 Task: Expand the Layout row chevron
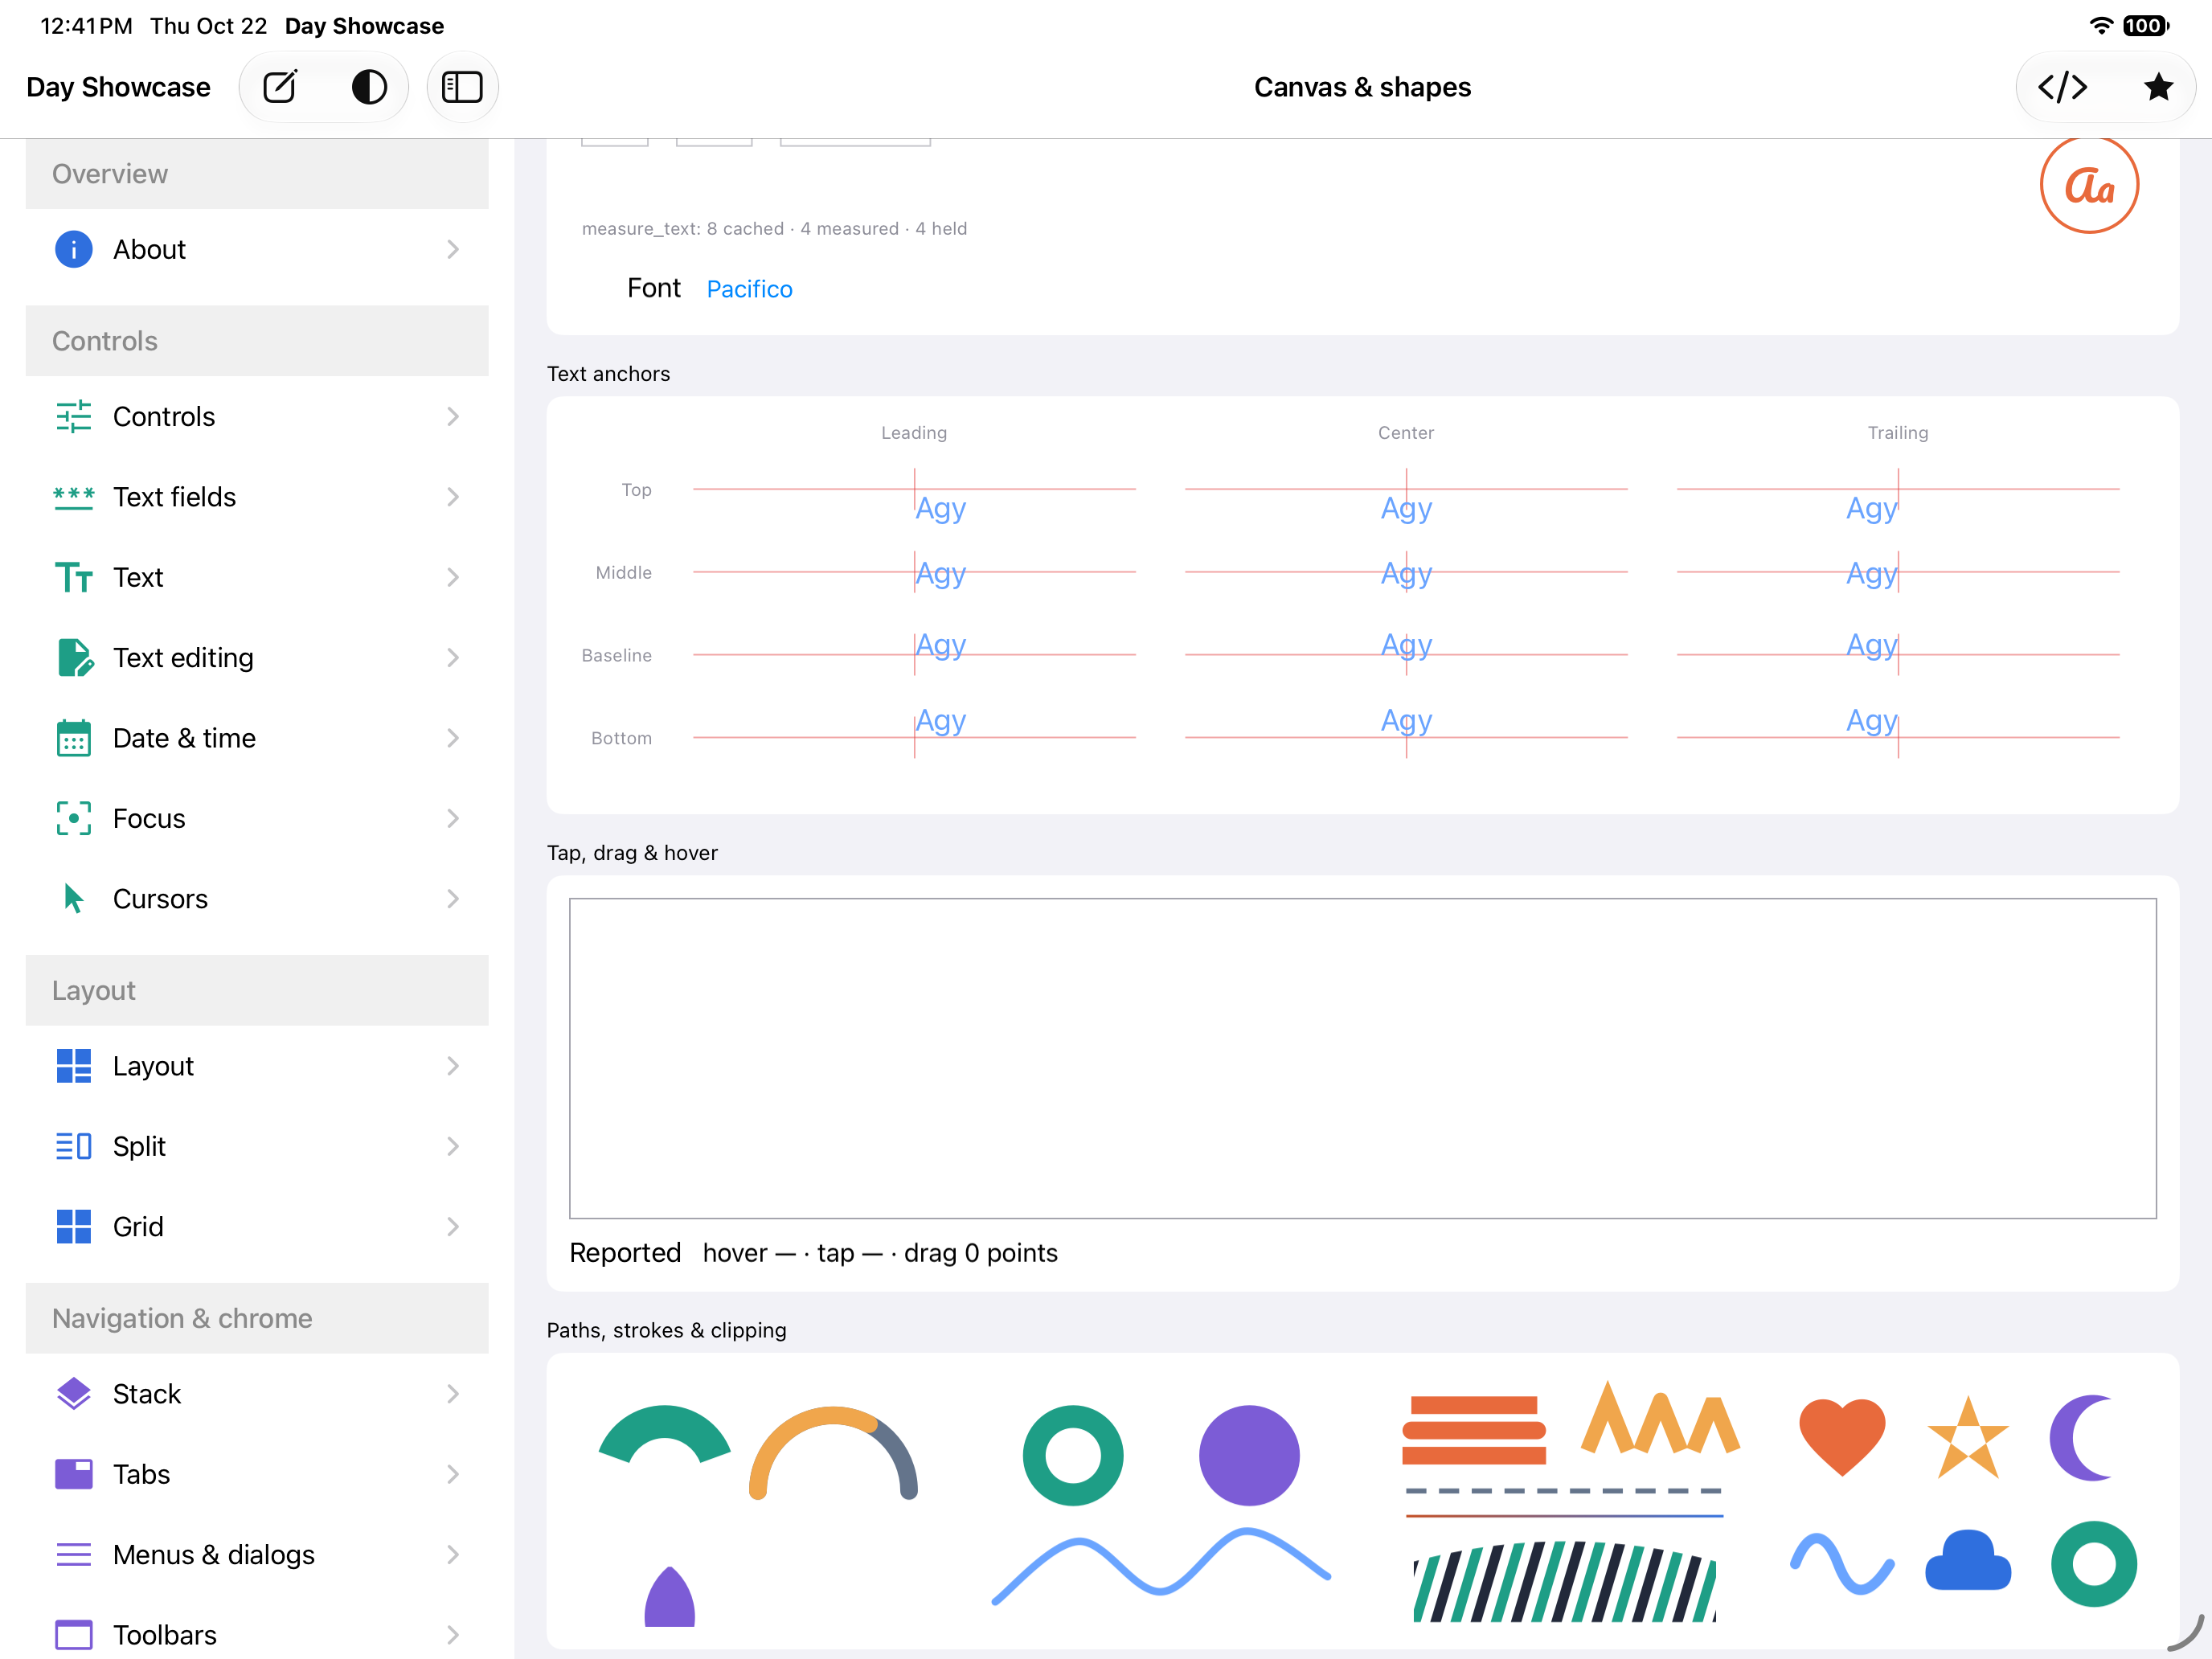click(x=453, y=1066)
